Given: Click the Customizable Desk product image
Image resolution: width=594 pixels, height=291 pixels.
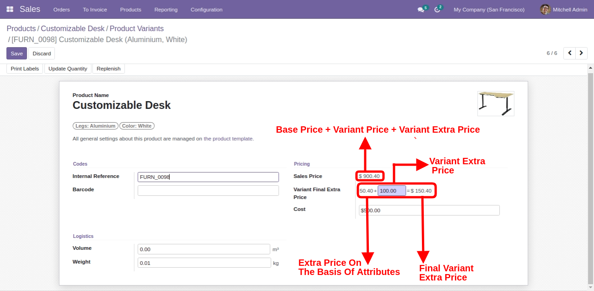Looking at the screenshot, I should coord(496,103).
